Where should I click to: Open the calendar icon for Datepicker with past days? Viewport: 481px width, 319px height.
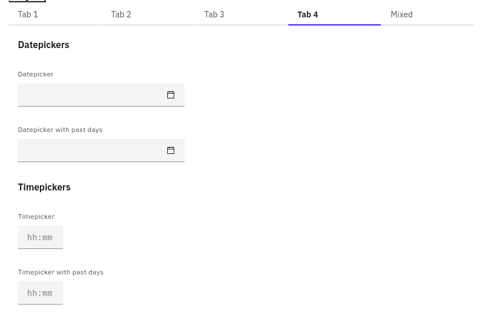pyautogui.click(x=171, y=151)
